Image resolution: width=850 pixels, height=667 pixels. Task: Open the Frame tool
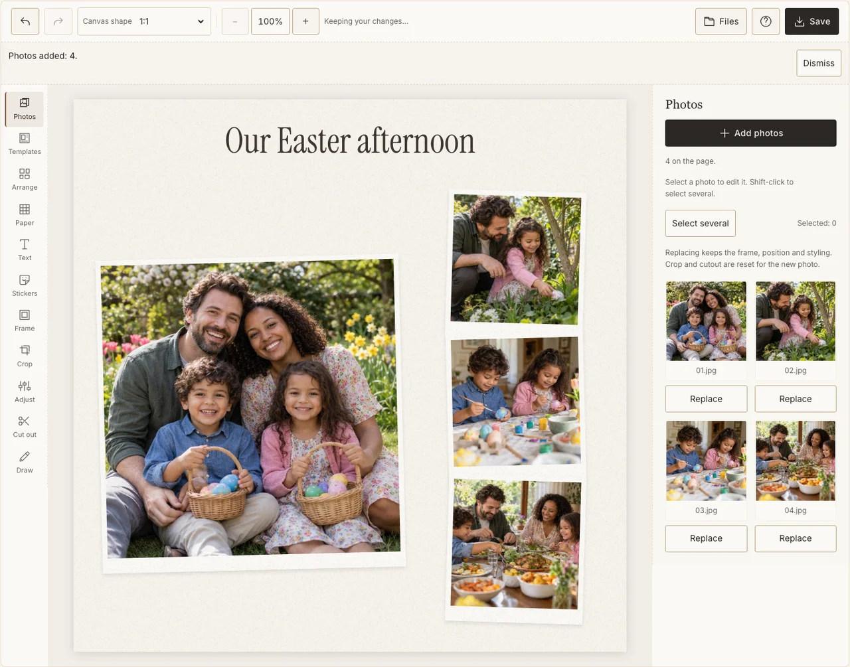(25, 321)
